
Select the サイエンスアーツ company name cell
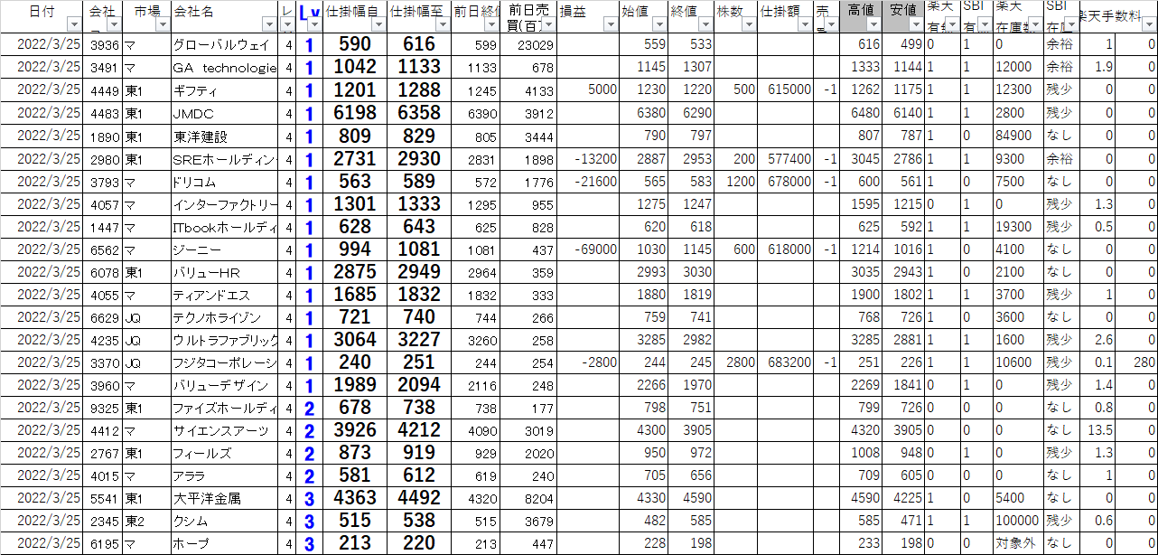224,430
